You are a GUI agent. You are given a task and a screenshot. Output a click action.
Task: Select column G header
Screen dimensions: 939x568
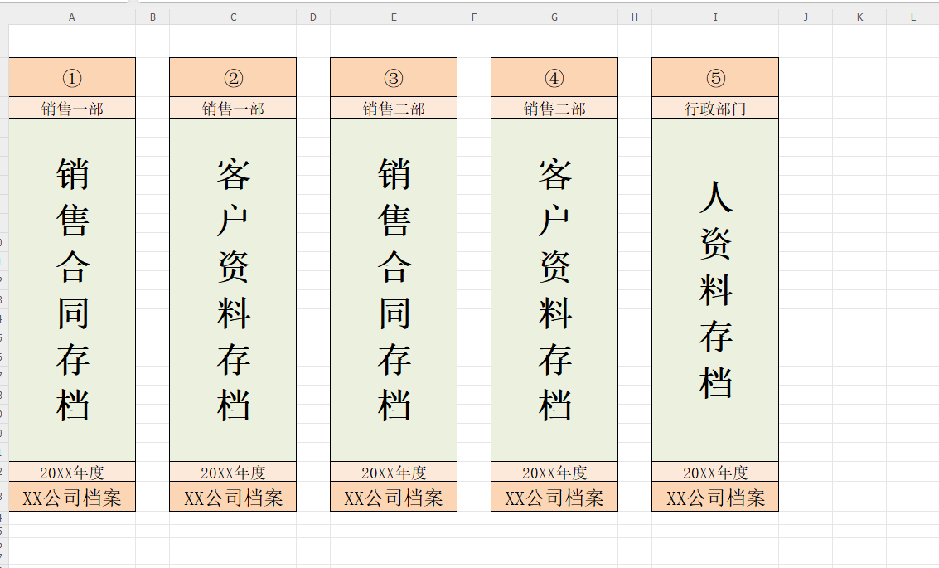[x=554, y=17]
